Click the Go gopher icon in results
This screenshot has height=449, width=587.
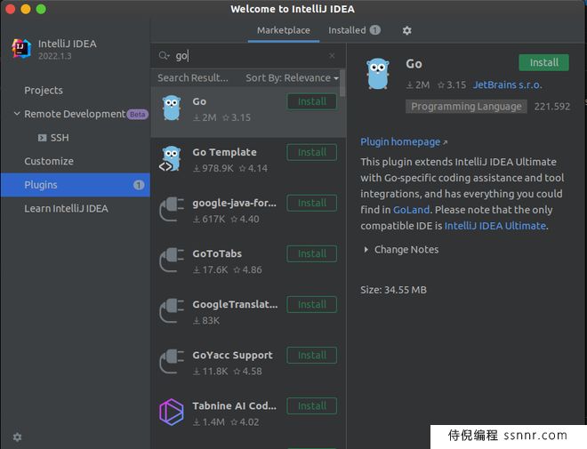(x=172, y=108)
